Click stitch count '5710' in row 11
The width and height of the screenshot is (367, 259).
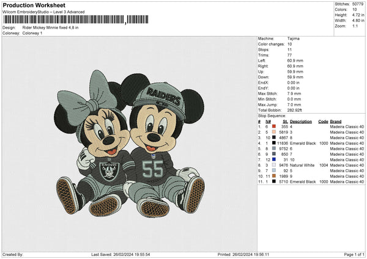(284, 181)
